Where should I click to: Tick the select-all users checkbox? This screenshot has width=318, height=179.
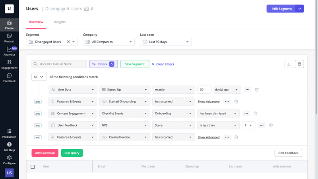[x=33, y=167]
